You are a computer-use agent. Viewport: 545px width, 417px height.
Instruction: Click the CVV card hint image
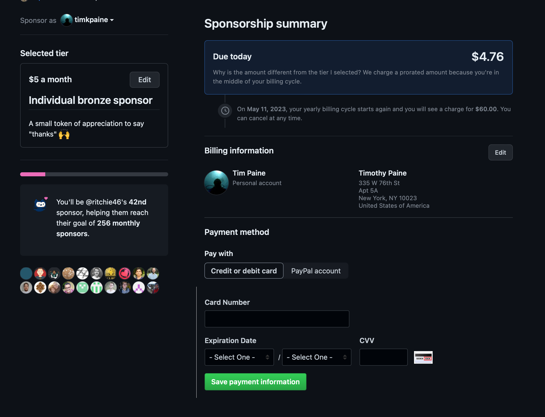tap(423, 357)
